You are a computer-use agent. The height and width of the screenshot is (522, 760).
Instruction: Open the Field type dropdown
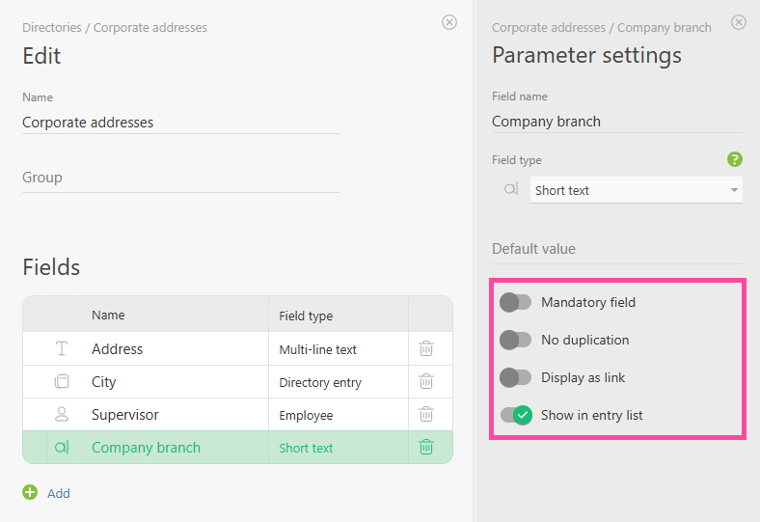pyautogui.click(x=636, y=190)
